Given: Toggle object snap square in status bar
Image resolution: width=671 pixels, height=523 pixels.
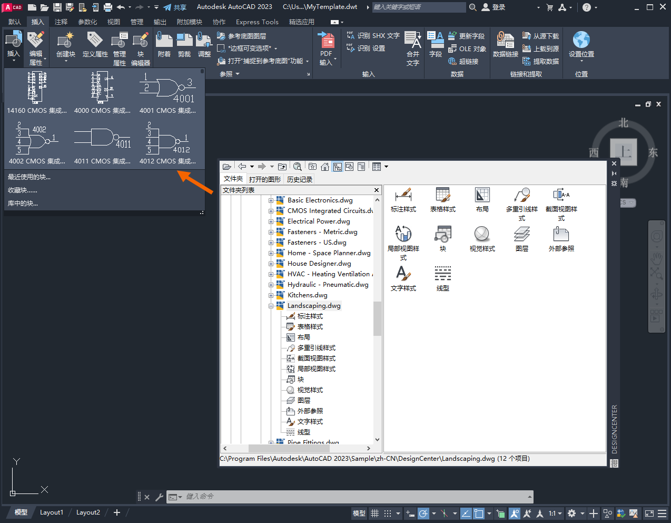Looking at the screenshot, I should tap(479, 513).
